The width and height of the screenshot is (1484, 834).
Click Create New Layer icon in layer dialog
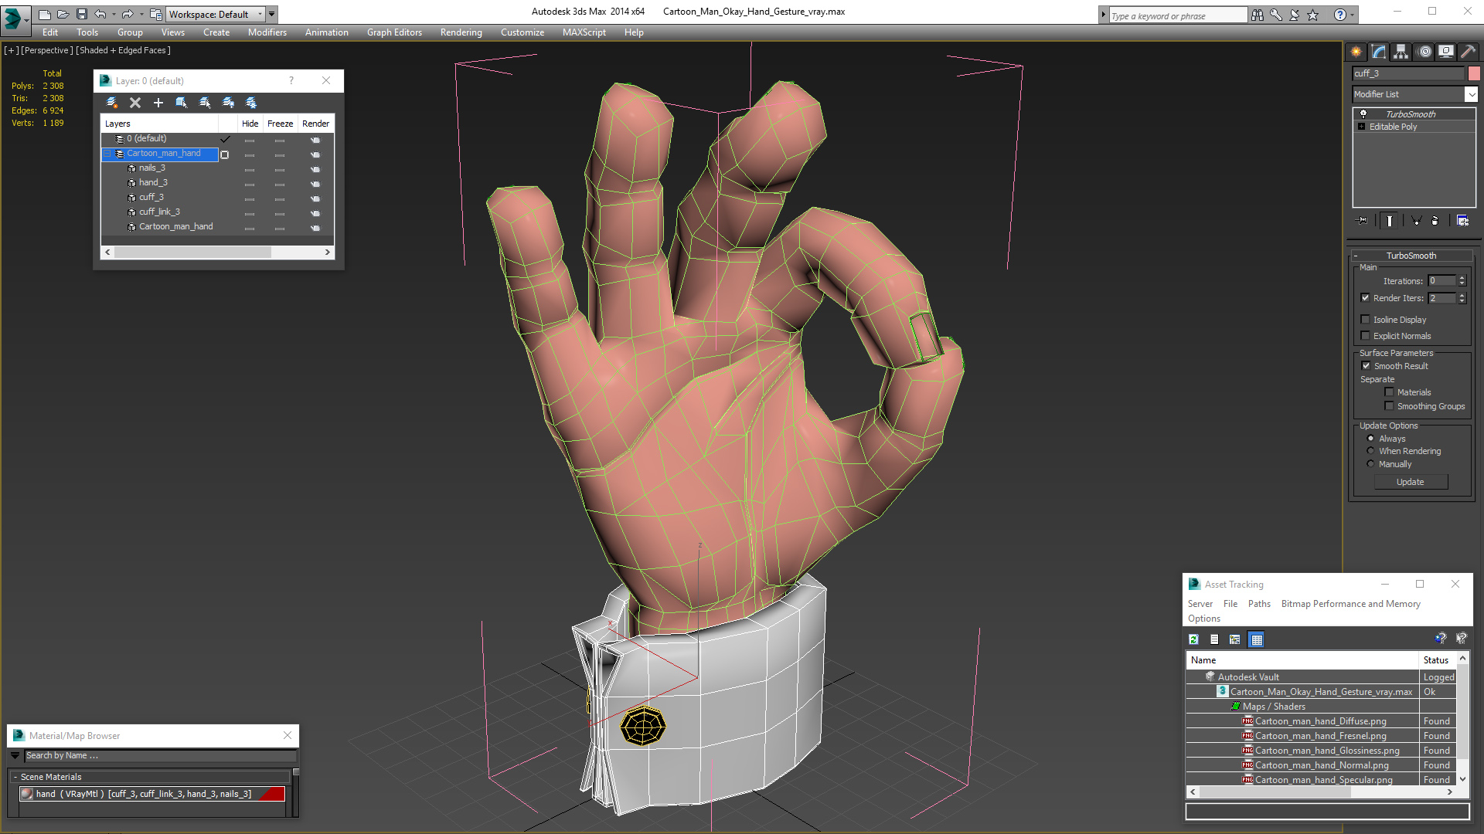111,103
